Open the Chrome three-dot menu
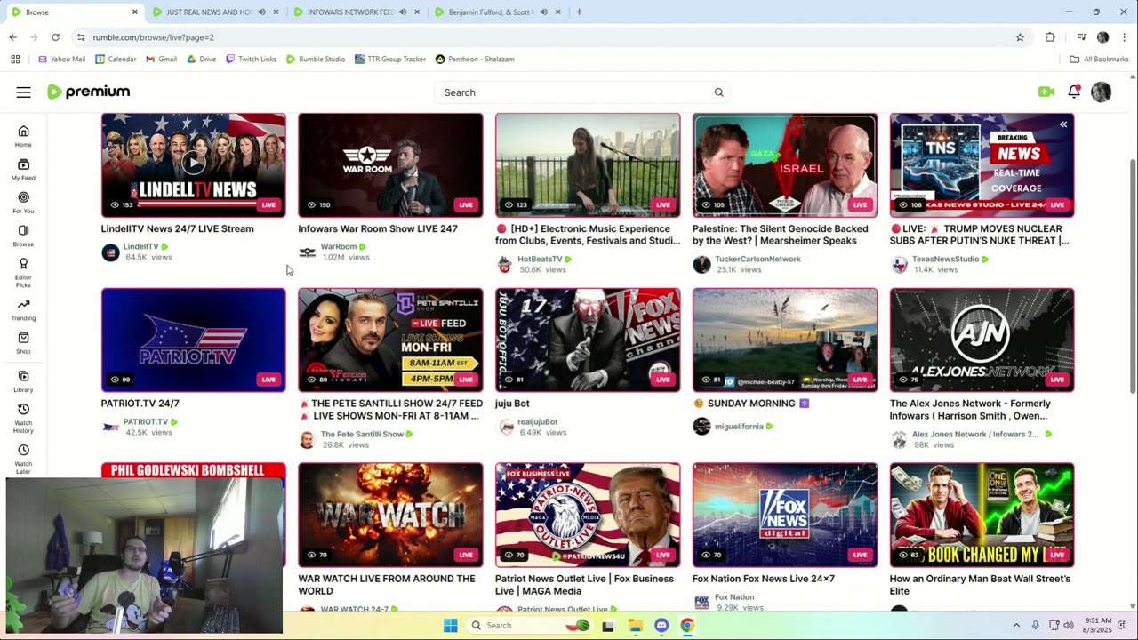Viewport: 1138px width, 640px height. click(1125, 37)
